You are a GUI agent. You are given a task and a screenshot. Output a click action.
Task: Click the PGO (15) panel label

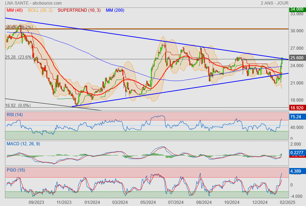point(16,170)
